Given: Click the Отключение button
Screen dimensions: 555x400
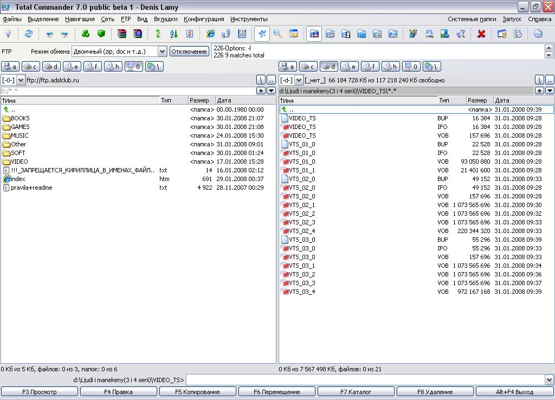Looking at the screenshot, I should tap(189, 51).
